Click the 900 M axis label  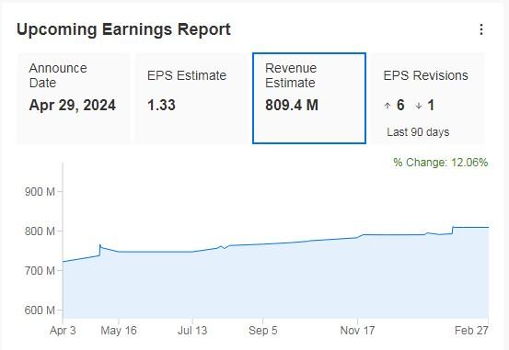(x=40, y=192)
